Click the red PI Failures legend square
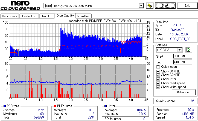This screenshot has width=198, height=121. click(x=55, y=106)
